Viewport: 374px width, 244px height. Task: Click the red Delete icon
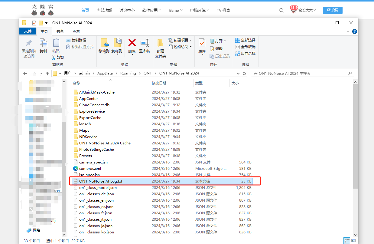coord(132,42)
